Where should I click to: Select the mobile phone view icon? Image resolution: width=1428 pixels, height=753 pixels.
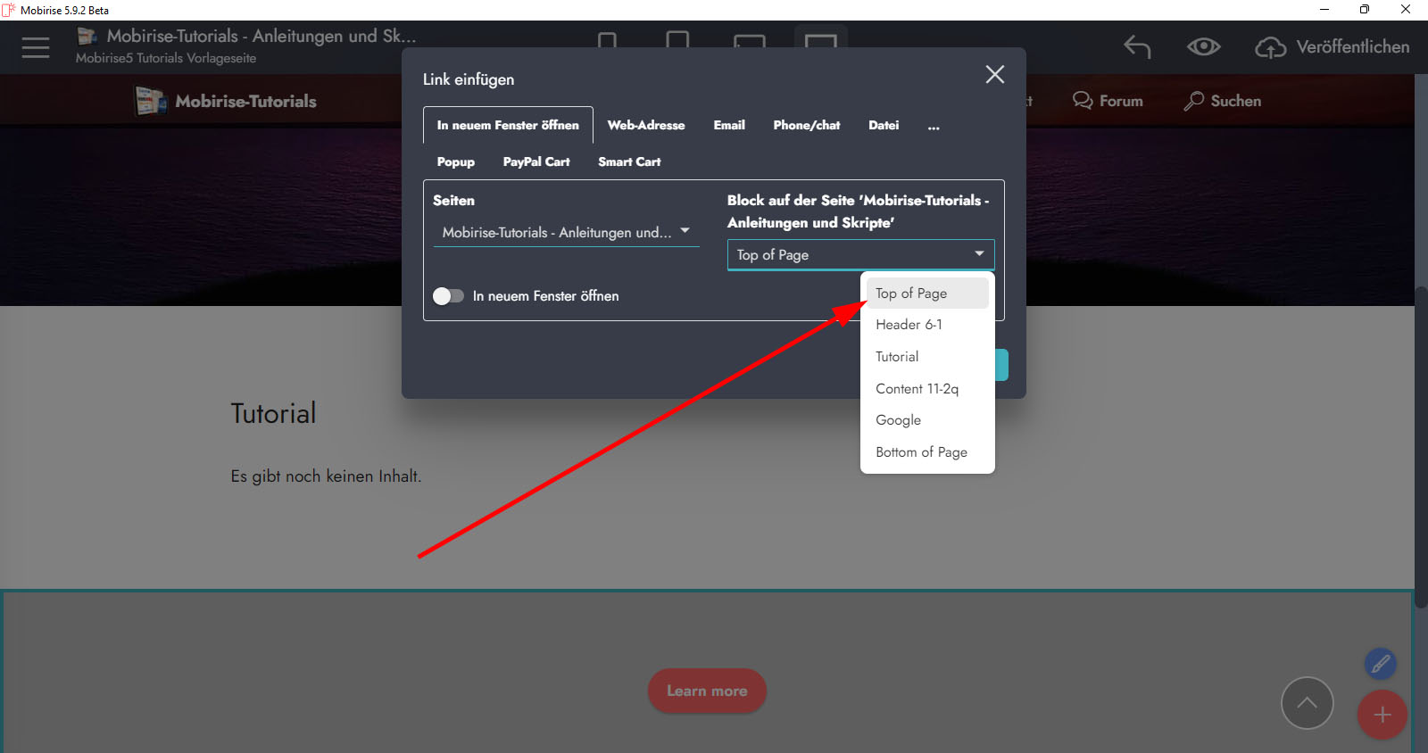608,41
